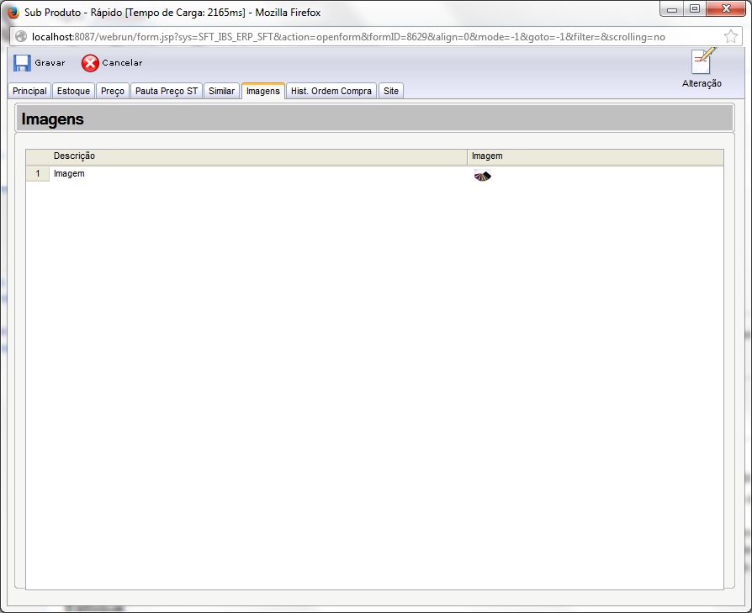Click the Imagem description cell text
Screen dimensions: 752x613
(69, 173)
